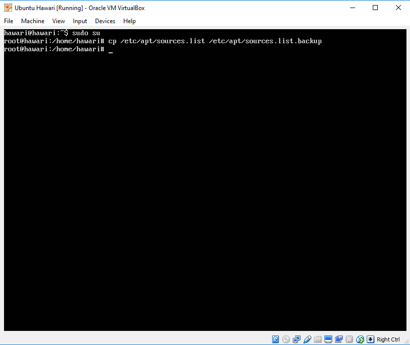Open the View menu

pyautogui.click(x=58, y=21)
